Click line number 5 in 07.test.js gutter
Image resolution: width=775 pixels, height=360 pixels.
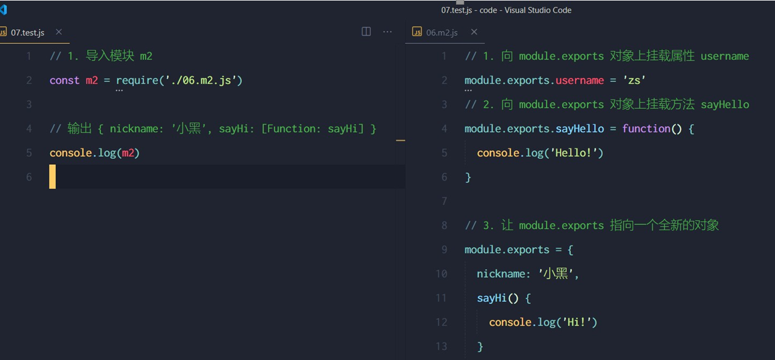29,153
